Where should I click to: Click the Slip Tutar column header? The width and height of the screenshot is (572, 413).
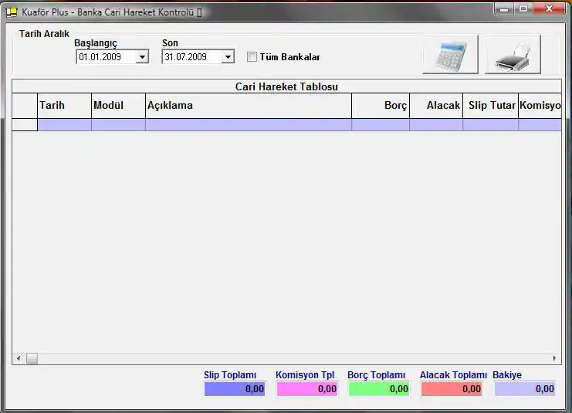[491, 106]
